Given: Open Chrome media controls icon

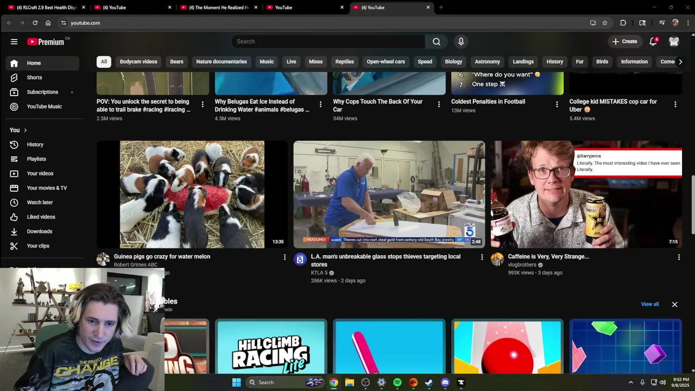Looking at the screenshot, I should pyautogui.click(x=662, y=23).
